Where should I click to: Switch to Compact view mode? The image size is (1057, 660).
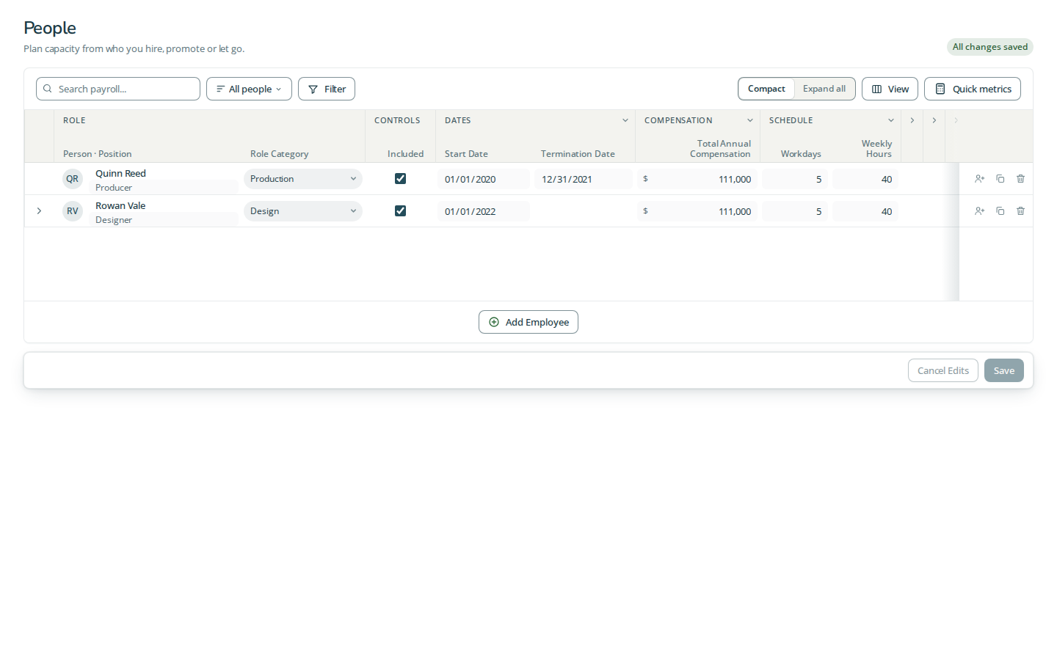click(x=766, y=89)
